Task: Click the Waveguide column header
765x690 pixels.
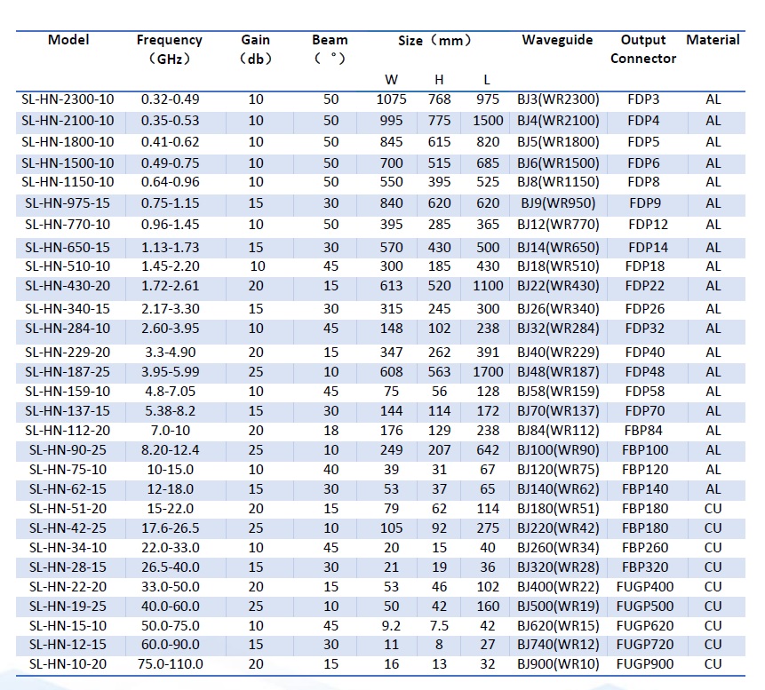Action: coord(557,40)
